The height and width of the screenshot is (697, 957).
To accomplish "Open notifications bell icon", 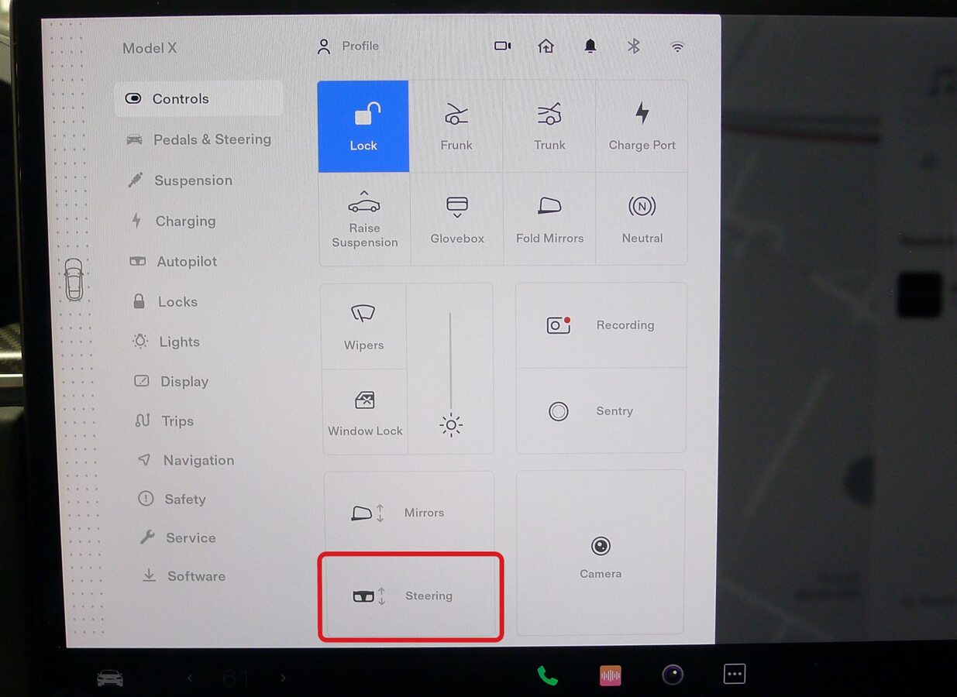I will [x=590, y=46].
